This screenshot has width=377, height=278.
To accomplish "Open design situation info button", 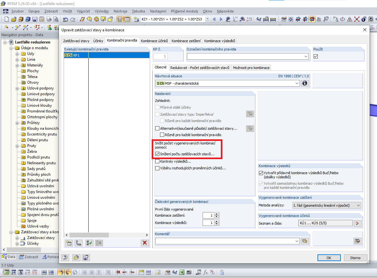I will coord(304,83).
